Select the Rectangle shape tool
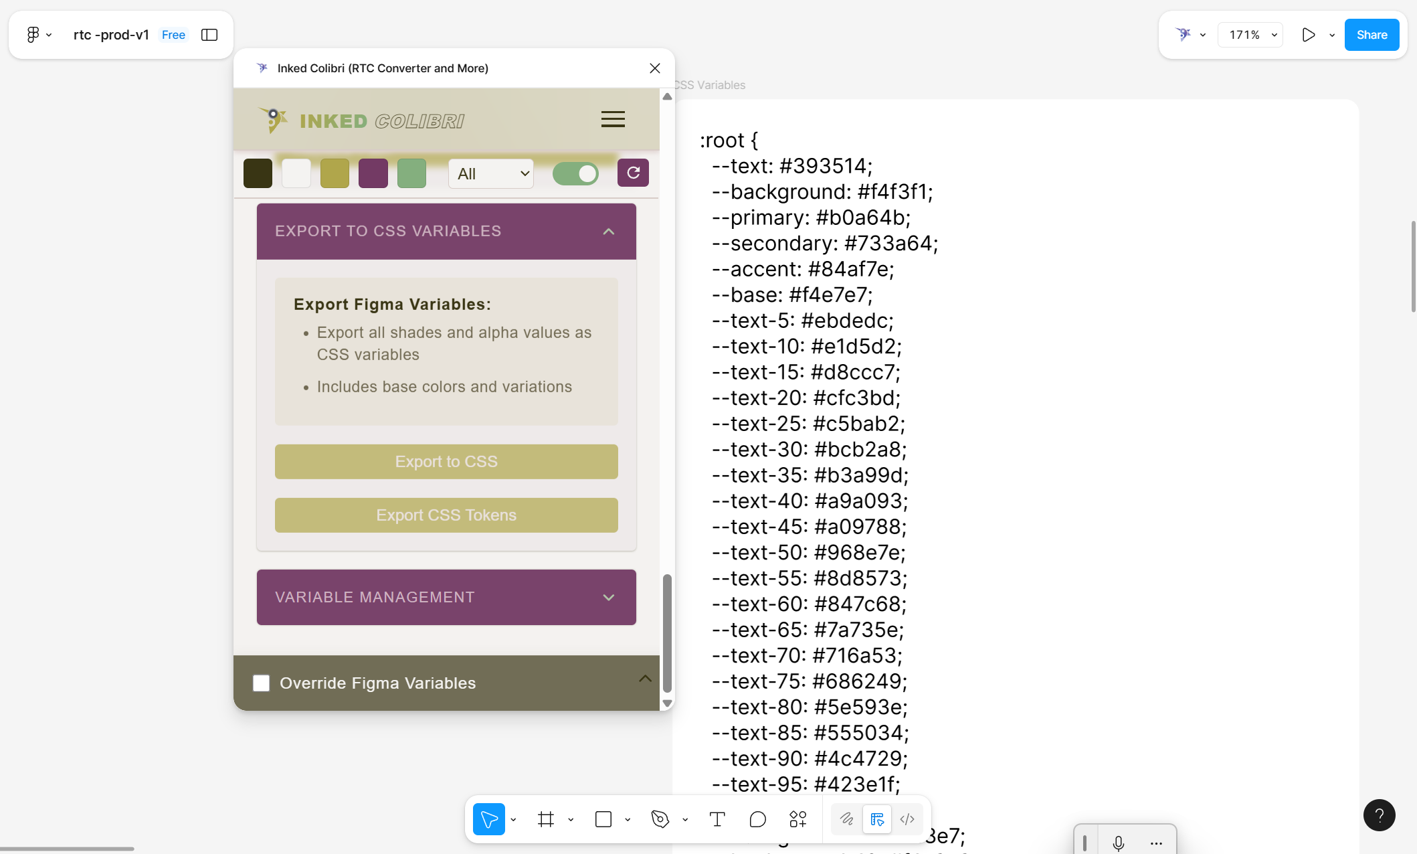Image resolution: width=1417 pixels, height=854 pixels. click(x=603, y=819)
